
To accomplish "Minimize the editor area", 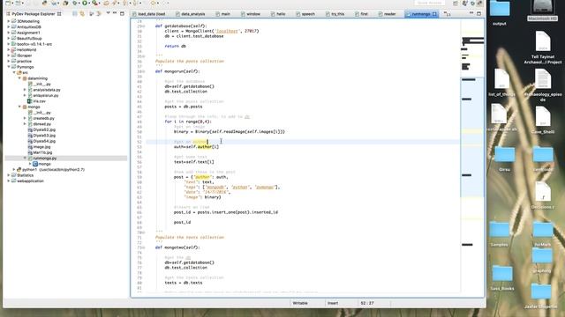I will pos(471,14).
